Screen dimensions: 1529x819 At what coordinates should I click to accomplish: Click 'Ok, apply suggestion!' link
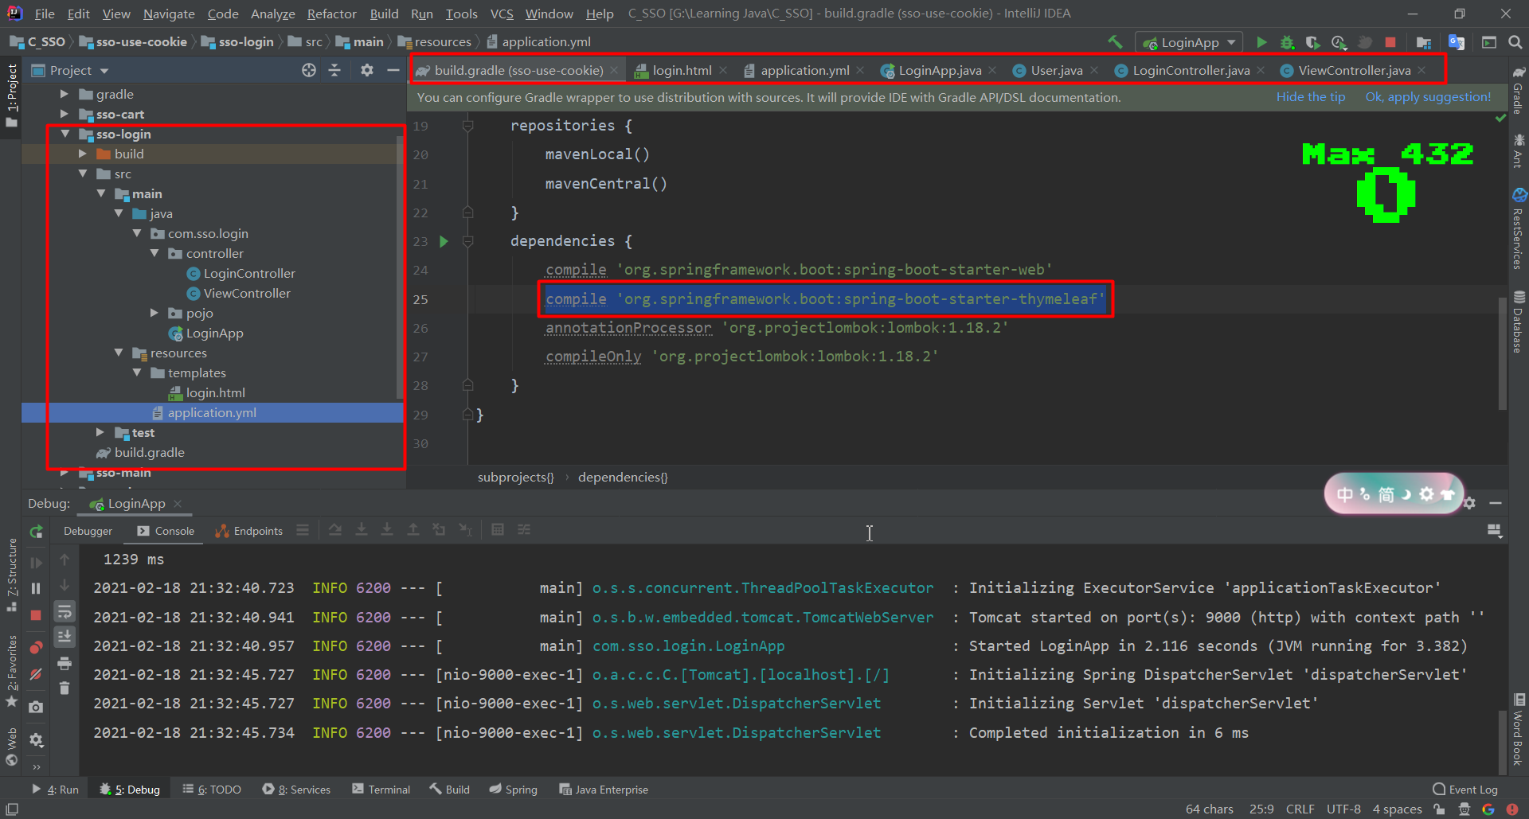pyautogui.click(x=1428, y=97)
